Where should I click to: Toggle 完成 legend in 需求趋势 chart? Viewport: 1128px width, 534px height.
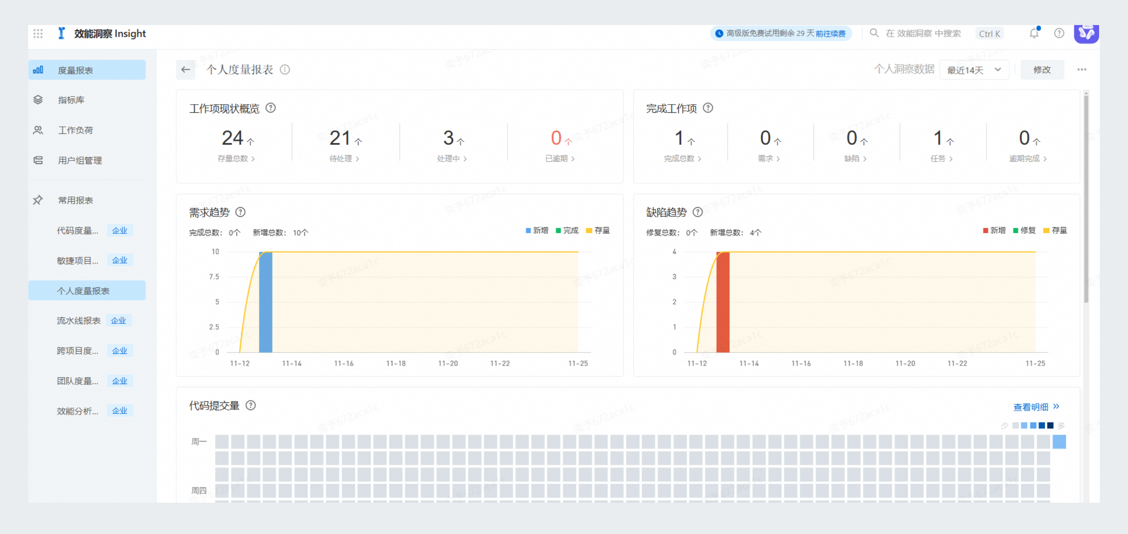point(567,230)
